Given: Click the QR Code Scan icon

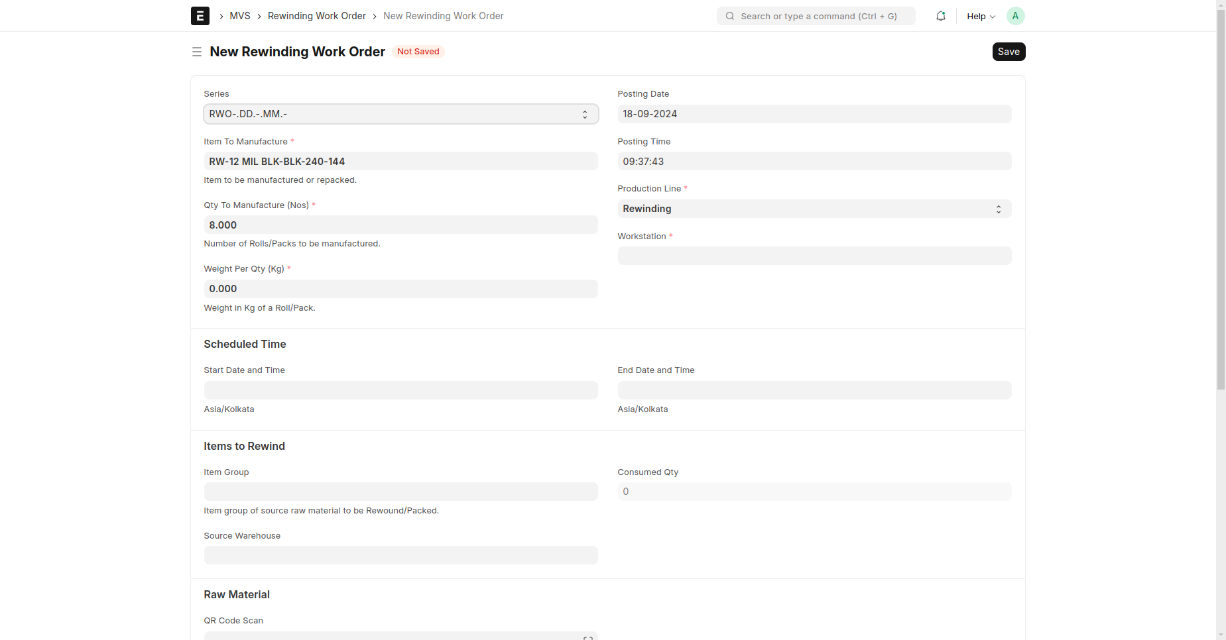Looking at the screenshot, I should point(587,637).
